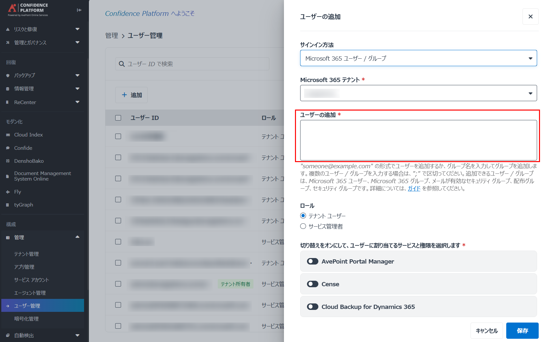Enable the Cense toggle
This screenshot has width=552, height=342.
[x=313, y=284]
